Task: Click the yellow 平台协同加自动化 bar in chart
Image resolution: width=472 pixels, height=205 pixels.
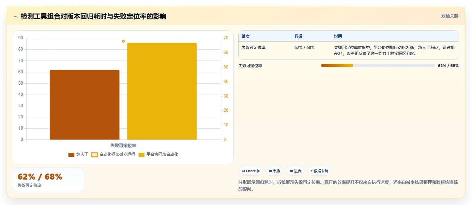Action: [162, 91]
